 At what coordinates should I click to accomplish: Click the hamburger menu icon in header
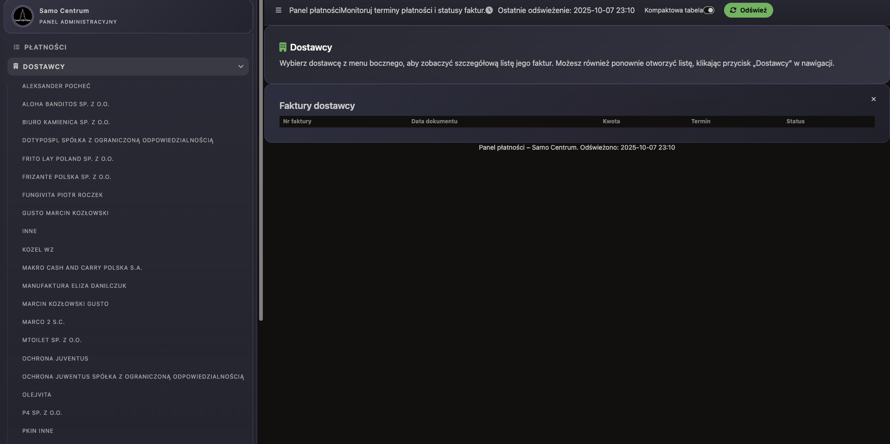278,10
